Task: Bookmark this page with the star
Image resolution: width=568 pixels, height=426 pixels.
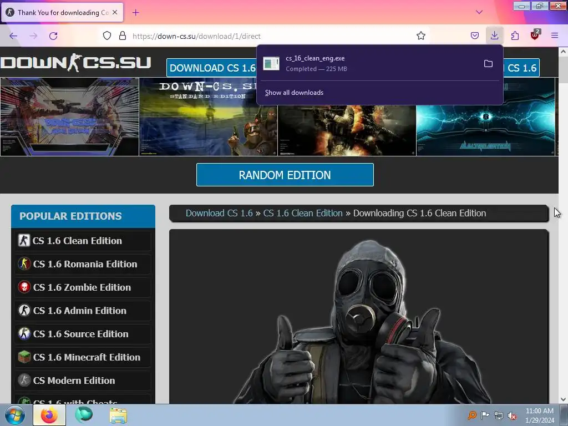Action: [x=420, y=36]
